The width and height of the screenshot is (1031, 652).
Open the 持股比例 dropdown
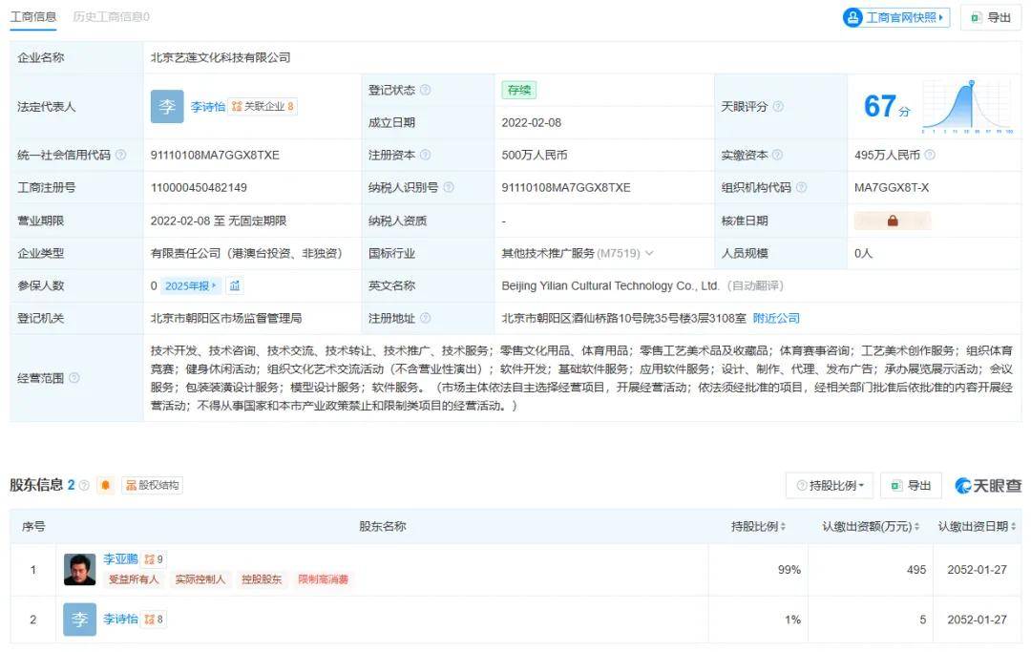830,486
